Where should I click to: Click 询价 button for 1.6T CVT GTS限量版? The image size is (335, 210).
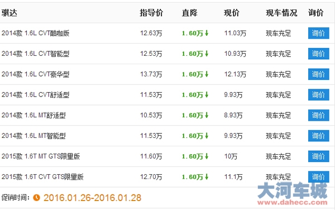(318, 176)
